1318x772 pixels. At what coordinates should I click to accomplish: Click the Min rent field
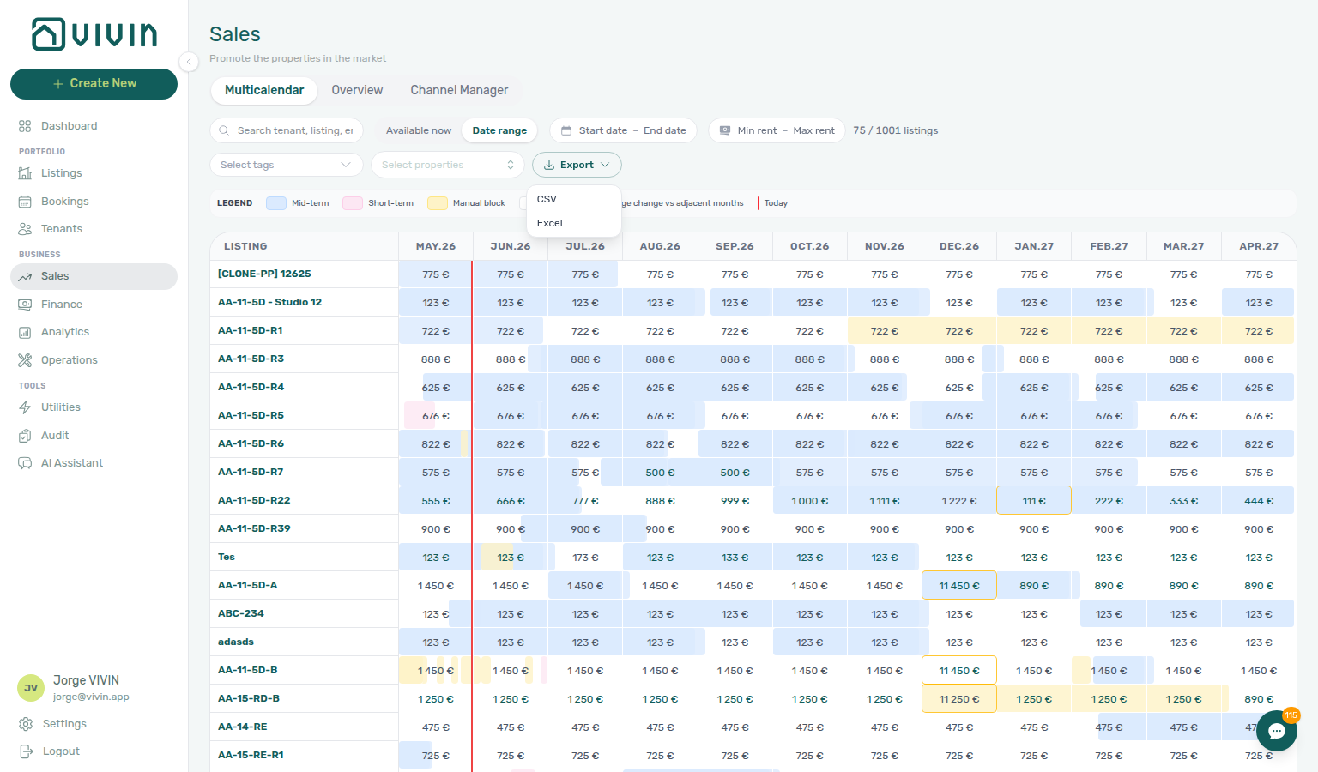click(x=757, y=130)
